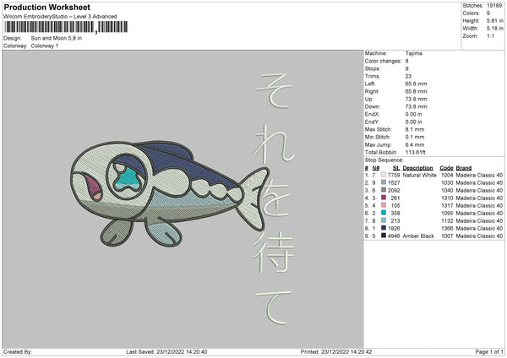The height and width of the screenshot is (358, 507).
Task: Click the Stop Sequence heading
Action: pos(384,160)
